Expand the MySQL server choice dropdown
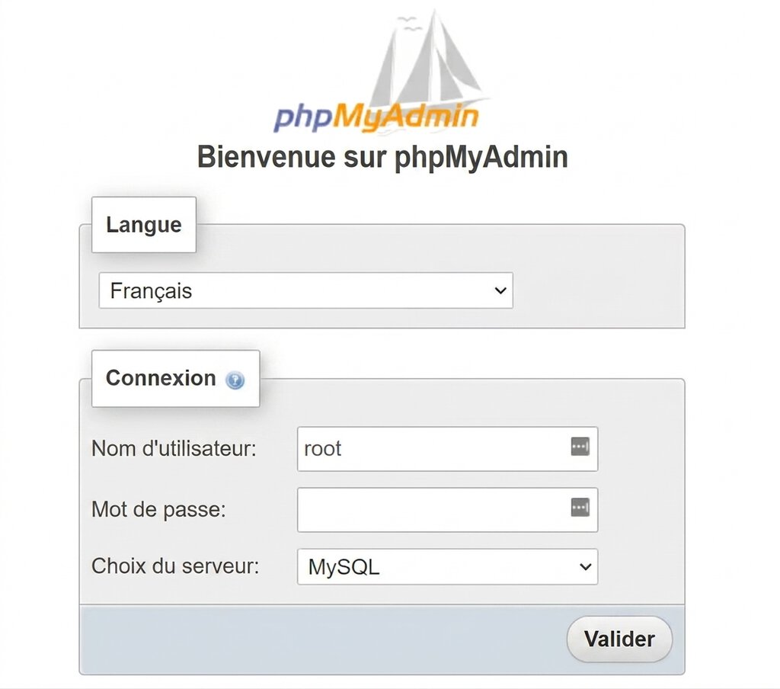This screenshot has height=689, width=780. click(446, 567)
